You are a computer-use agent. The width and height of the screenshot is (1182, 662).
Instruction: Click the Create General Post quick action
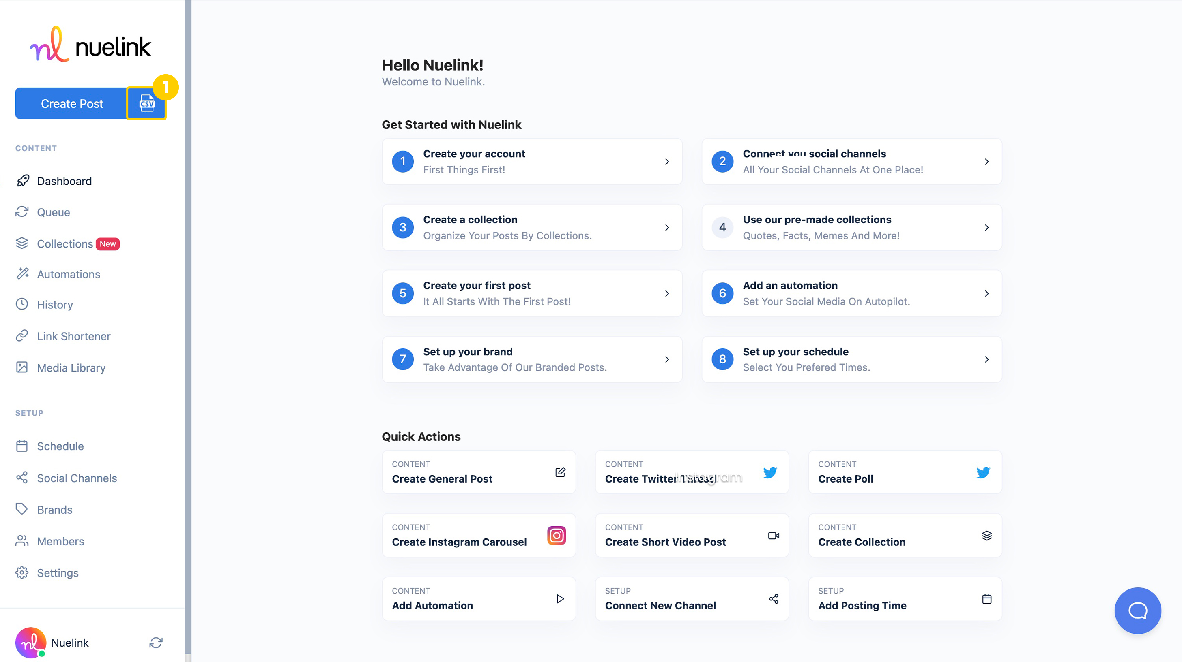tap(478, 472)
